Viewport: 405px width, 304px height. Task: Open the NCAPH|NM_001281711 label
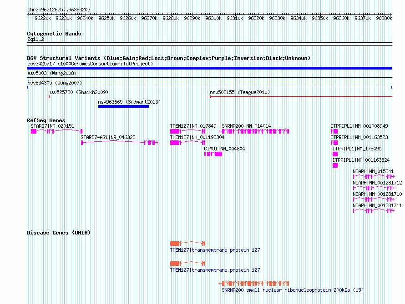click(377, 205)
